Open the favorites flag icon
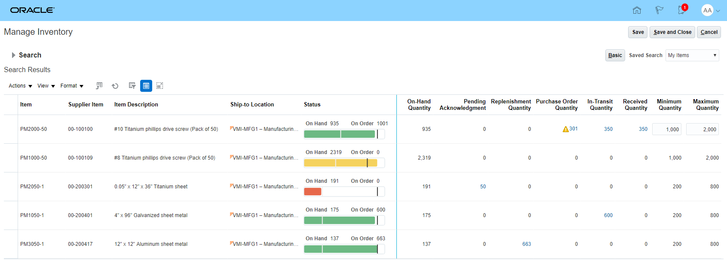 (x=659, y=10)
